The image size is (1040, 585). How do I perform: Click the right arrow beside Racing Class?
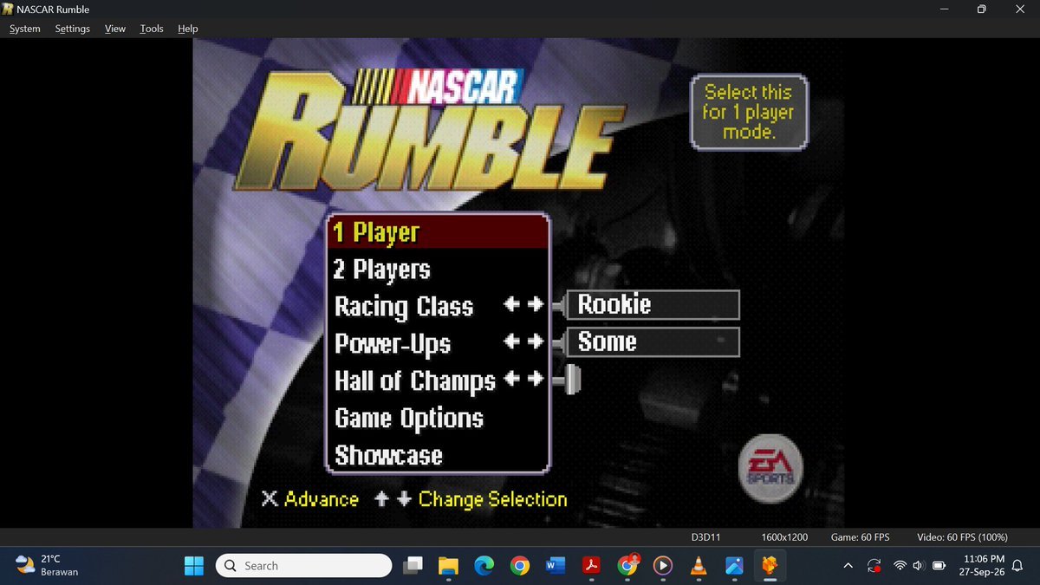click(535, 306)
